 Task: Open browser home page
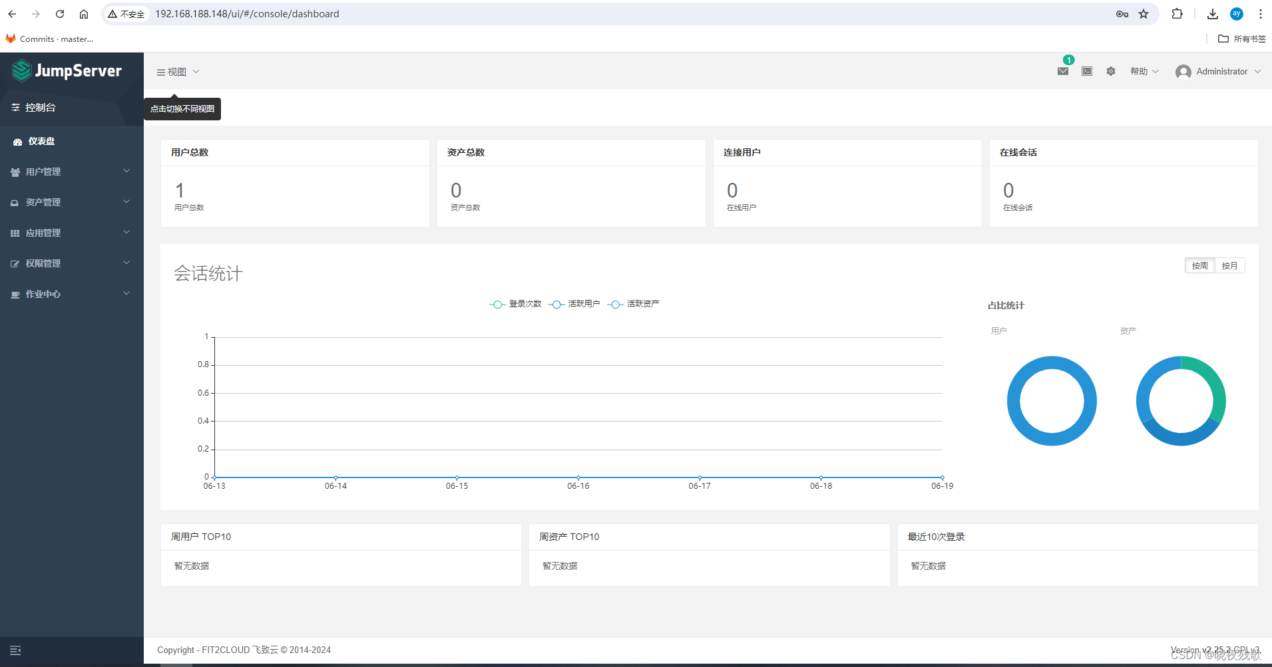[x=84, y=14]
